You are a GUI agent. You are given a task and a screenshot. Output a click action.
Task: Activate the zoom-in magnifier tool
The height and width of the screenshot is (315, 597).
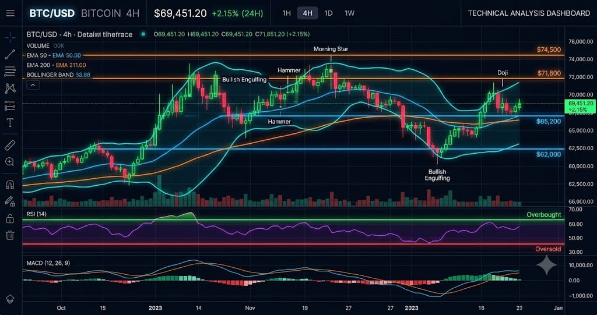tap(10, 162)
